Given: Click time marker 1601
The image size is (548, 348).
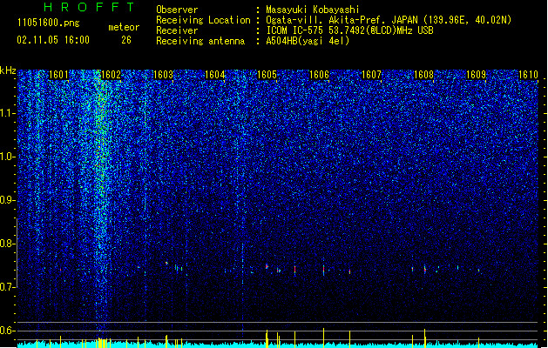Looking at the screenshot, I should 58,75.
